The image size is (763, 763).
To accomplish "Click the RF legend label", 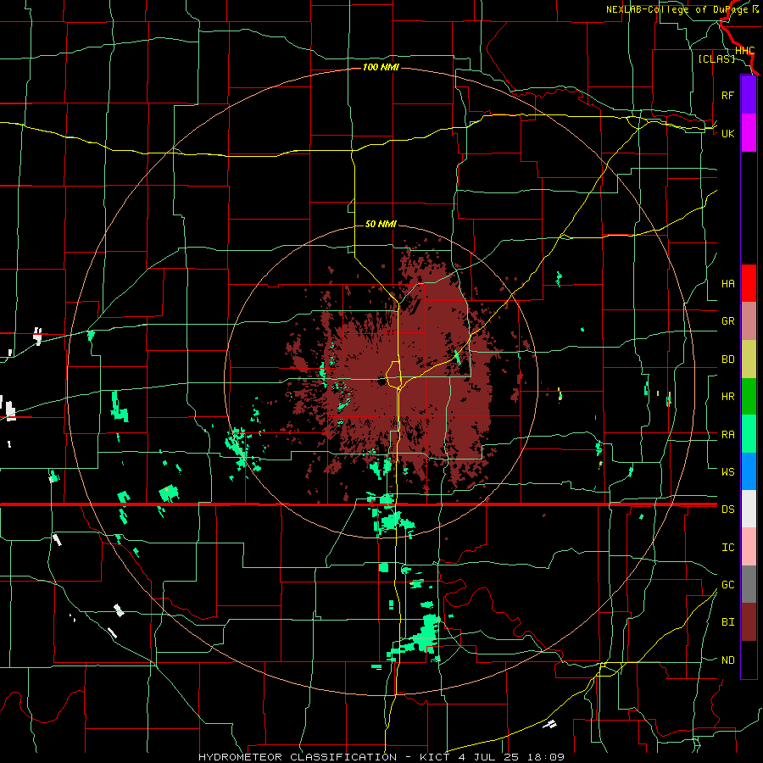I will click(727, 95).
